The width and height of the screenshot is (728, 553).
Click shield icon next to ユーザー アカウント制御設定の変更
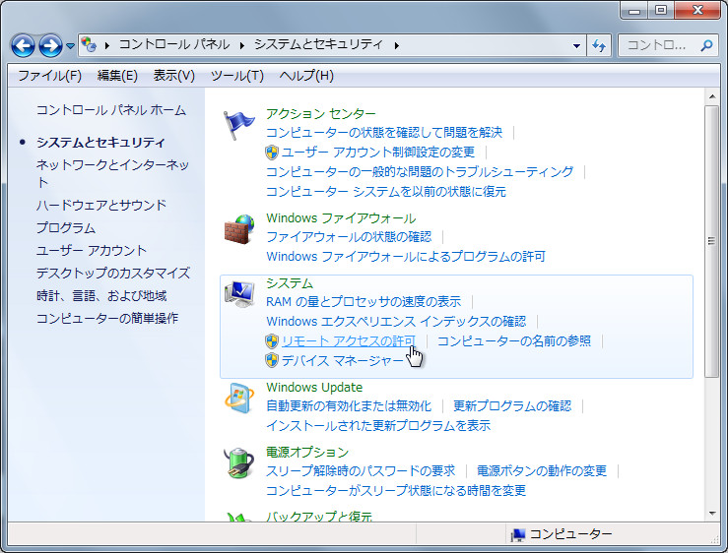[272, 153]
